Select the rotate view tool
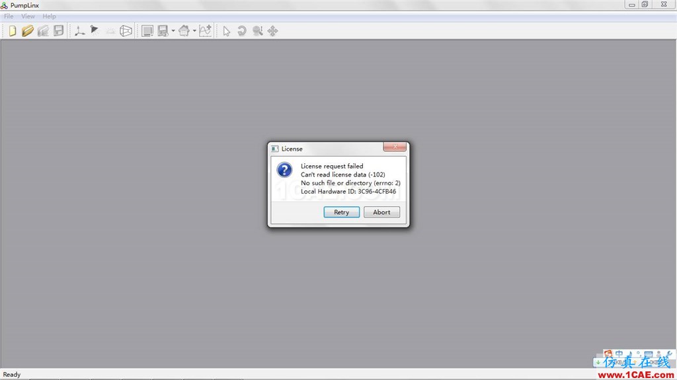Viewport: 677px width, 380px height. click(x=242, y=31)
